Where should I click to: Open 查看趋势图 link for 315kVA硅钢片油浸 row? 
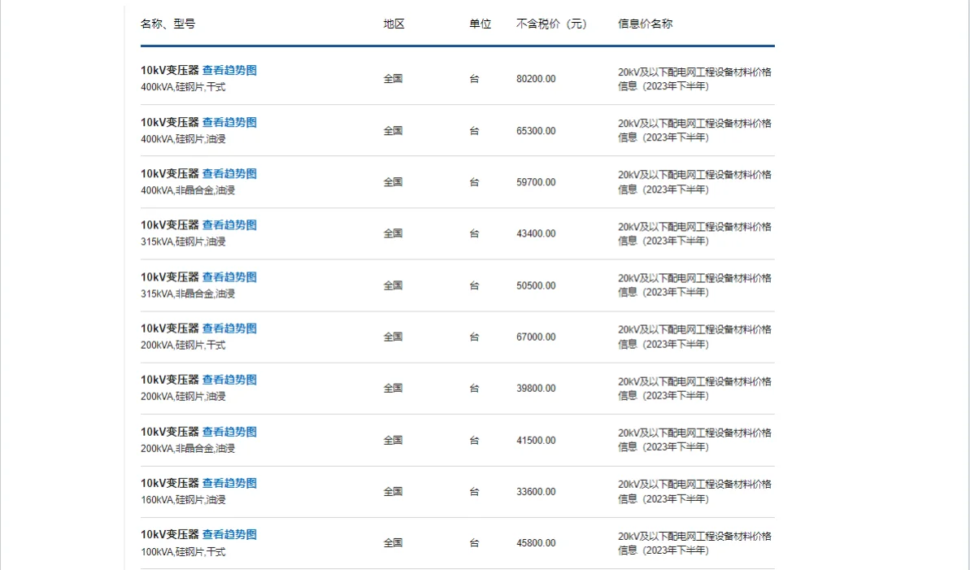(231, 224)
